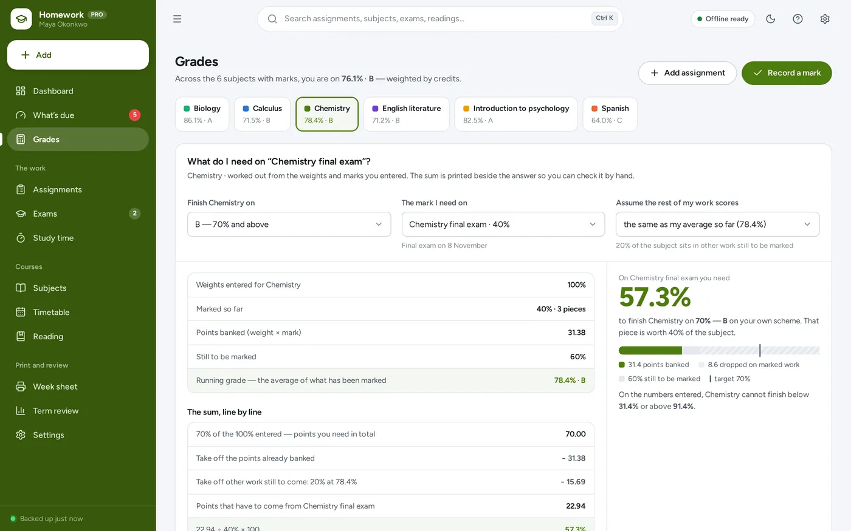Click the Settings gear icon in sidebar
The width and height of the screenshot is (851, 531).
pos(21,435)
